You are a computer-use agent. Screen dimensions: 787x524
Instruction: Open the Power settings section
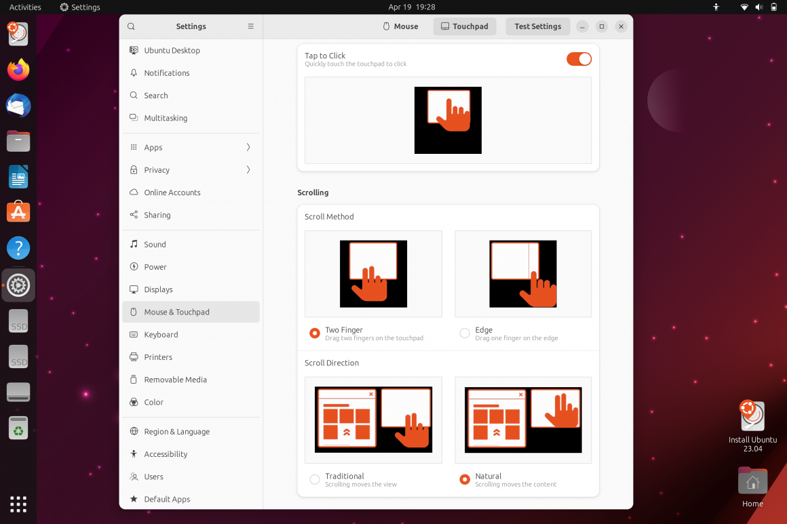(x=155, y=266)
